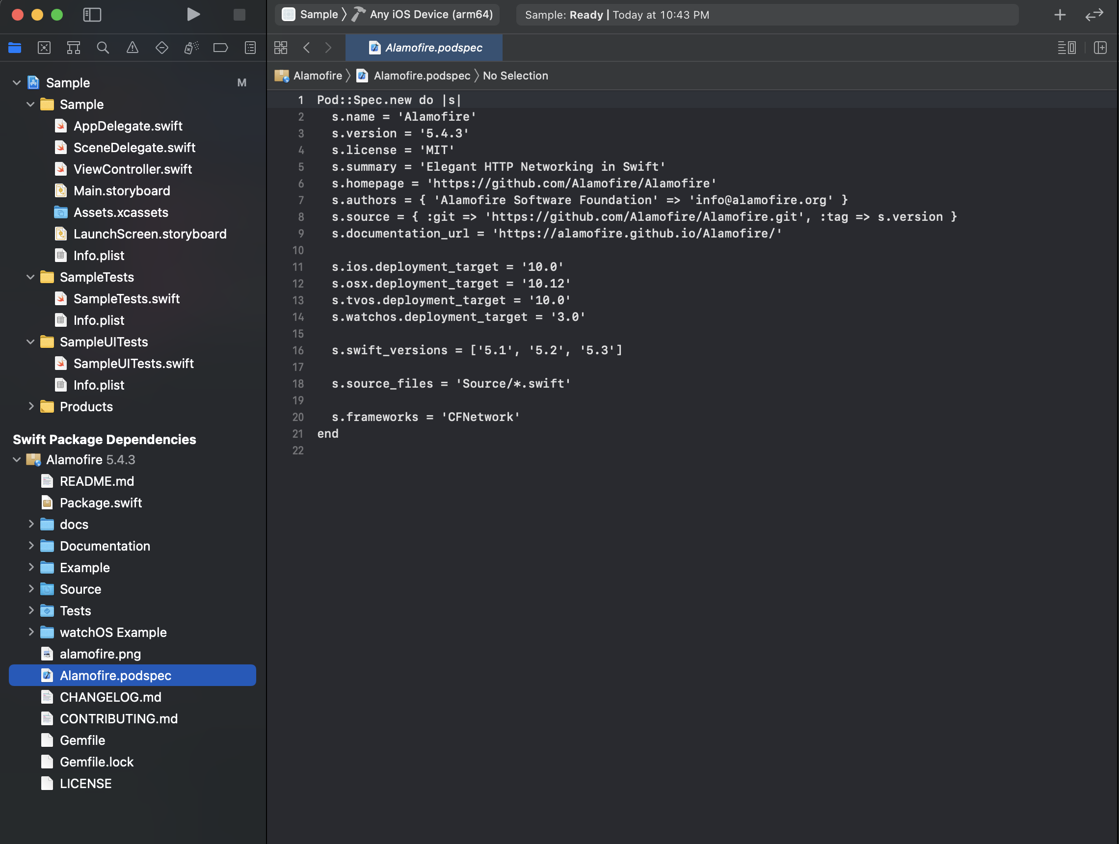This screenshot has width=1119, height=844.
Task: Open the Library plus button
Action: (x=1060, y=15)
